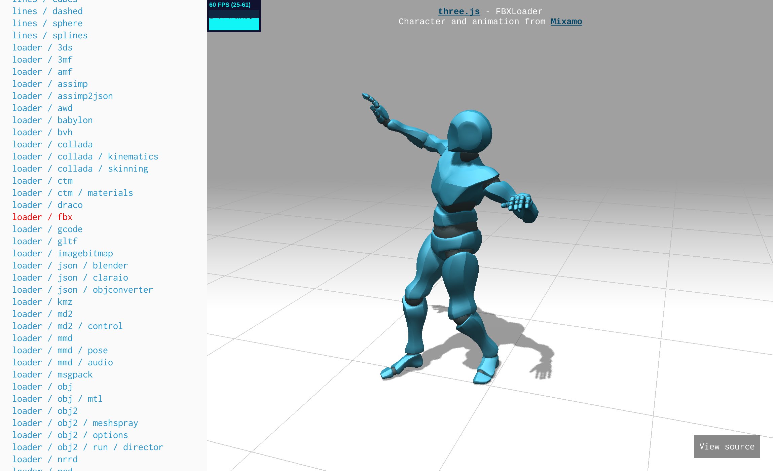Open the three.js link in header
This screenshot has width=773, height=471.
[x=458, y=11]
